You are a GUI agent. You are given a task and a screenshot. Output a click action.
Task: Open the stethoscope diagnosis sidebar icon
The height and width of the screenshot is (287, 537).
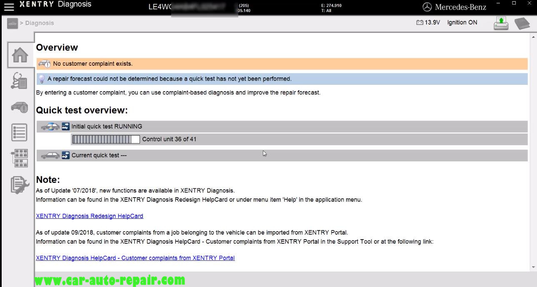point(20,81)
